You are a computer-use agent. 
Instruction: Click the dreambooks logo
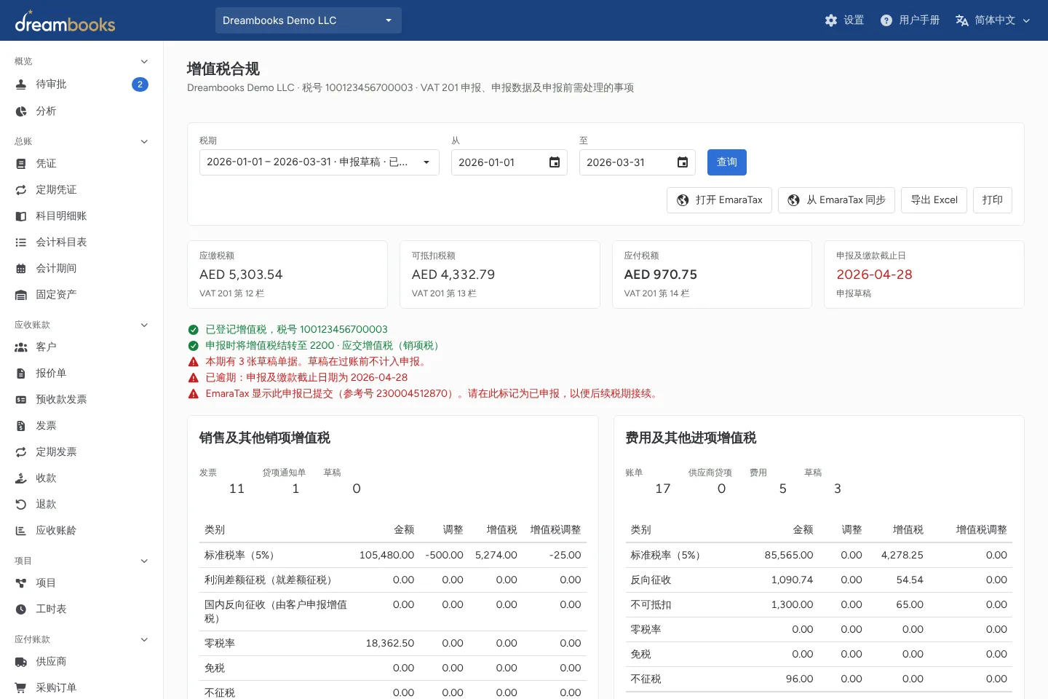[65, 21]
